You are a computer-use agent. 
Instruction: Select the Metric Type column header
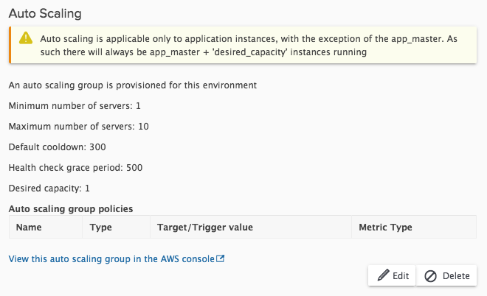(385, 228)
